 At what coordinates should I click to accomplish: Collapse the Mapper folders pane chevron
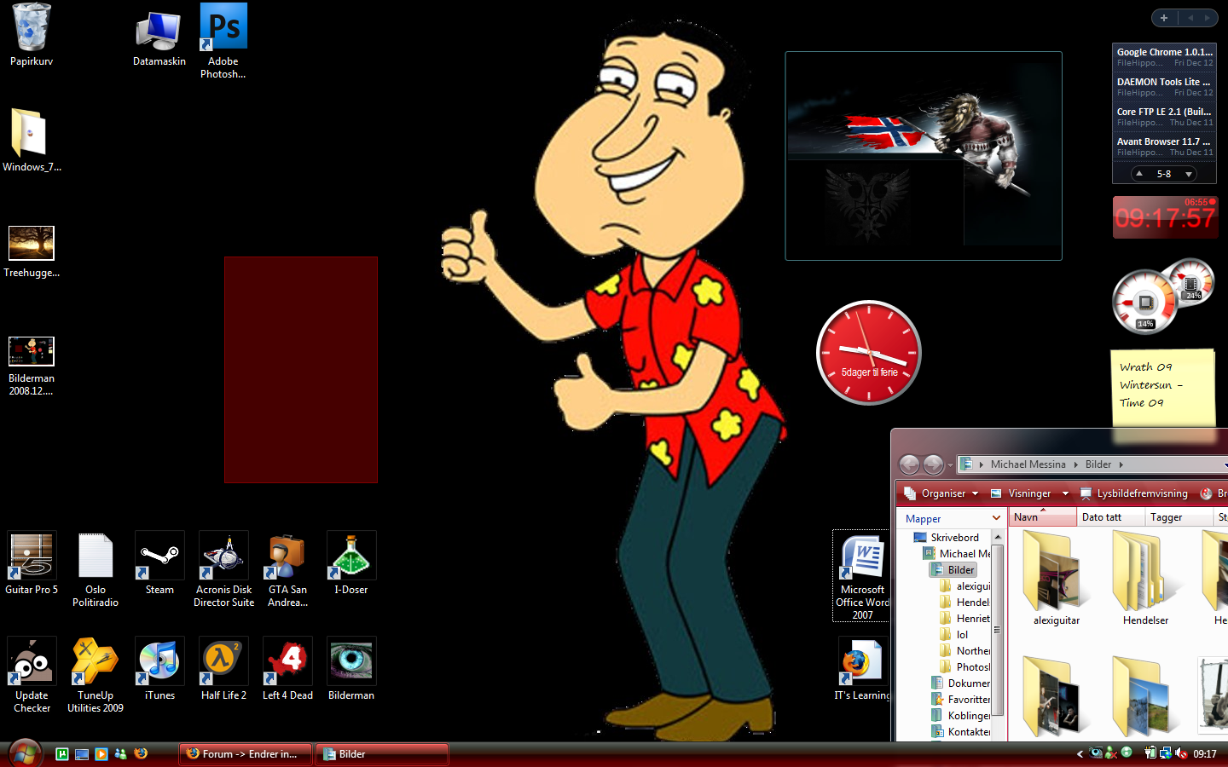[x=996, y=518]
